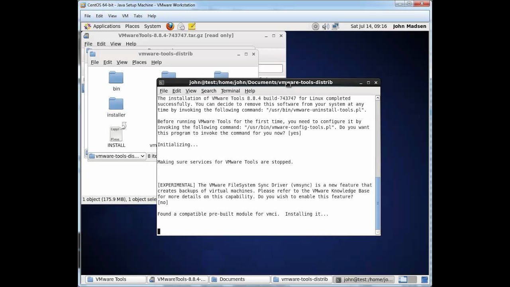The image size is (510, 287).
Task: Click the John Madsen user name
Action: 410,26
